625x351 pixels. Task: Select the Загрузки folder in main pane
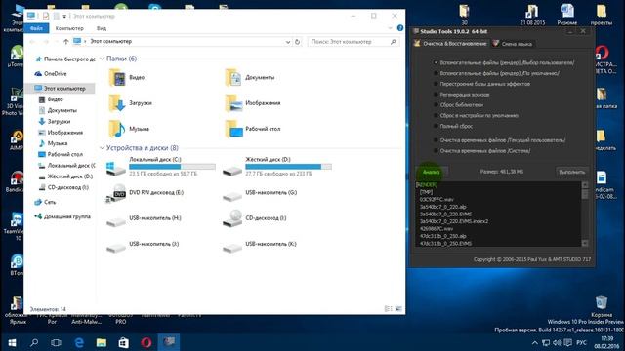[131, 103]
